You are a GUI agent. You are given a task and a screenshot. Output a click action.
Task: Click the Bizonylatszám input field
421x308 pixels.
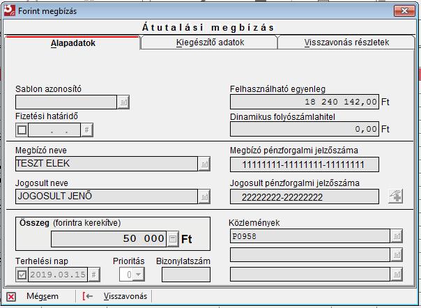coord(186,275)
